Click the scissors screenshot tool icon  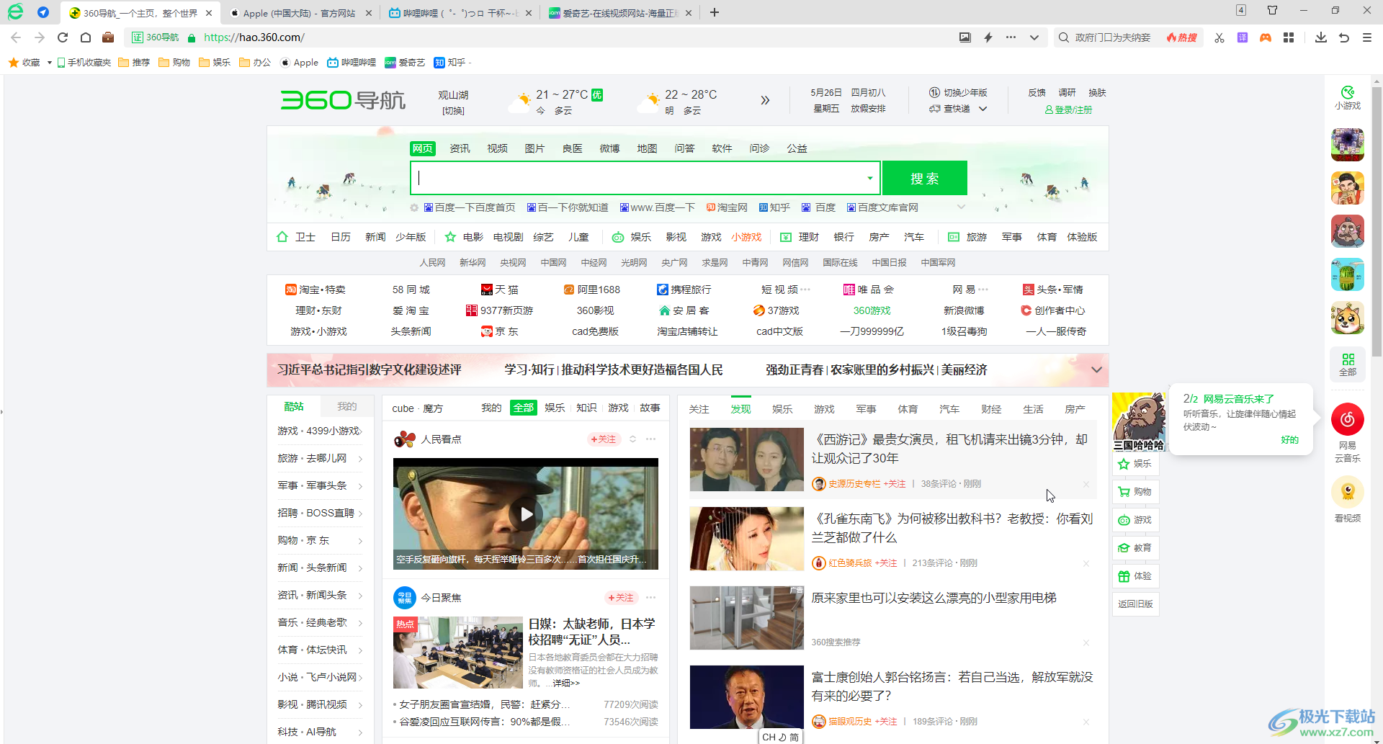(x=1219, y=37)
